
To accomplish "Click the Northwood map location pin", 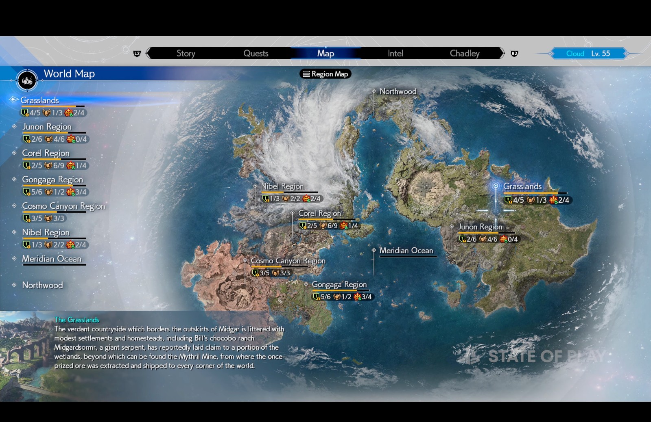I will (x=374, y=92).
